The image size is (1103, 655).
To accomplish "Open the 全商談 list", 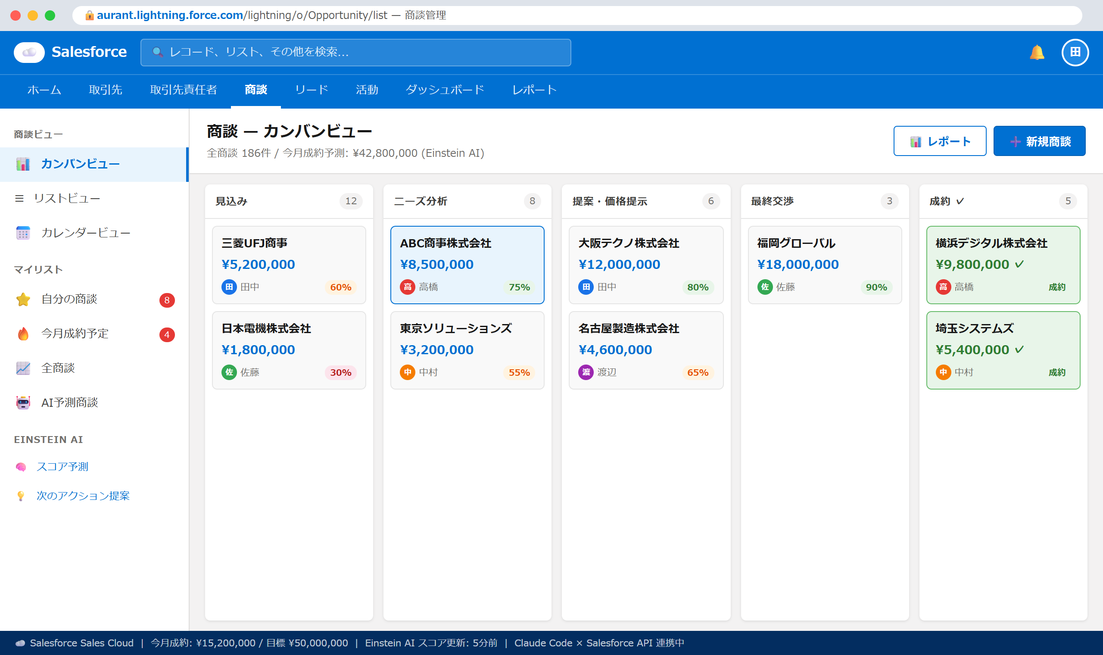I will click(94, 368).
